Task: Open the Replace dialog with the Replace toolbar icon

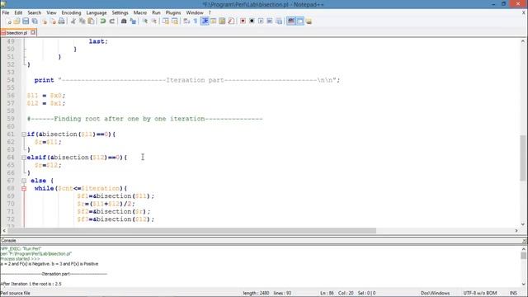Action: pos(133,21)
